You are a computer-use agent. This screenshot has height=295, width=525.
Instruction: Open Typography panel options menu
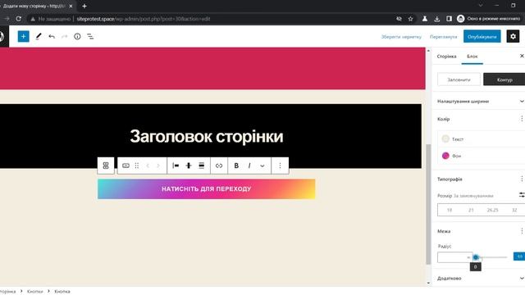tap(522, 179)
